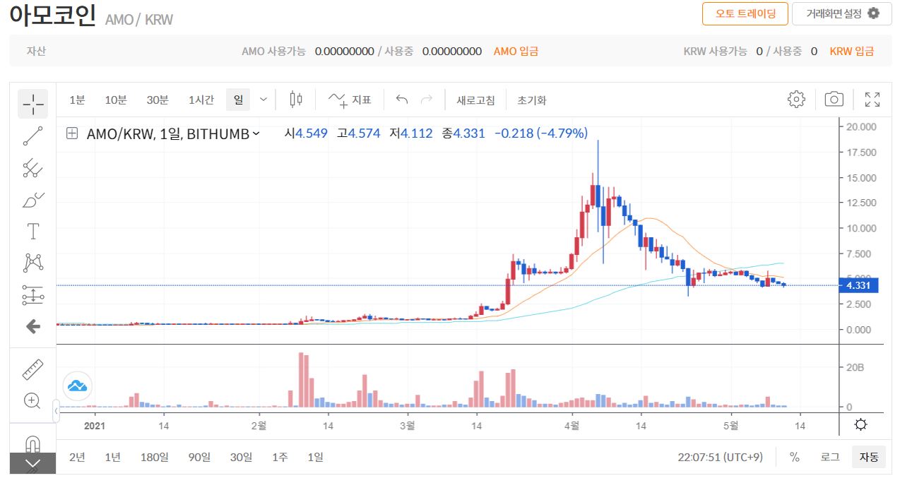Viewport: 900px width, 483px height.
Task: Set chart range to 30일
Action: point(241,457)
